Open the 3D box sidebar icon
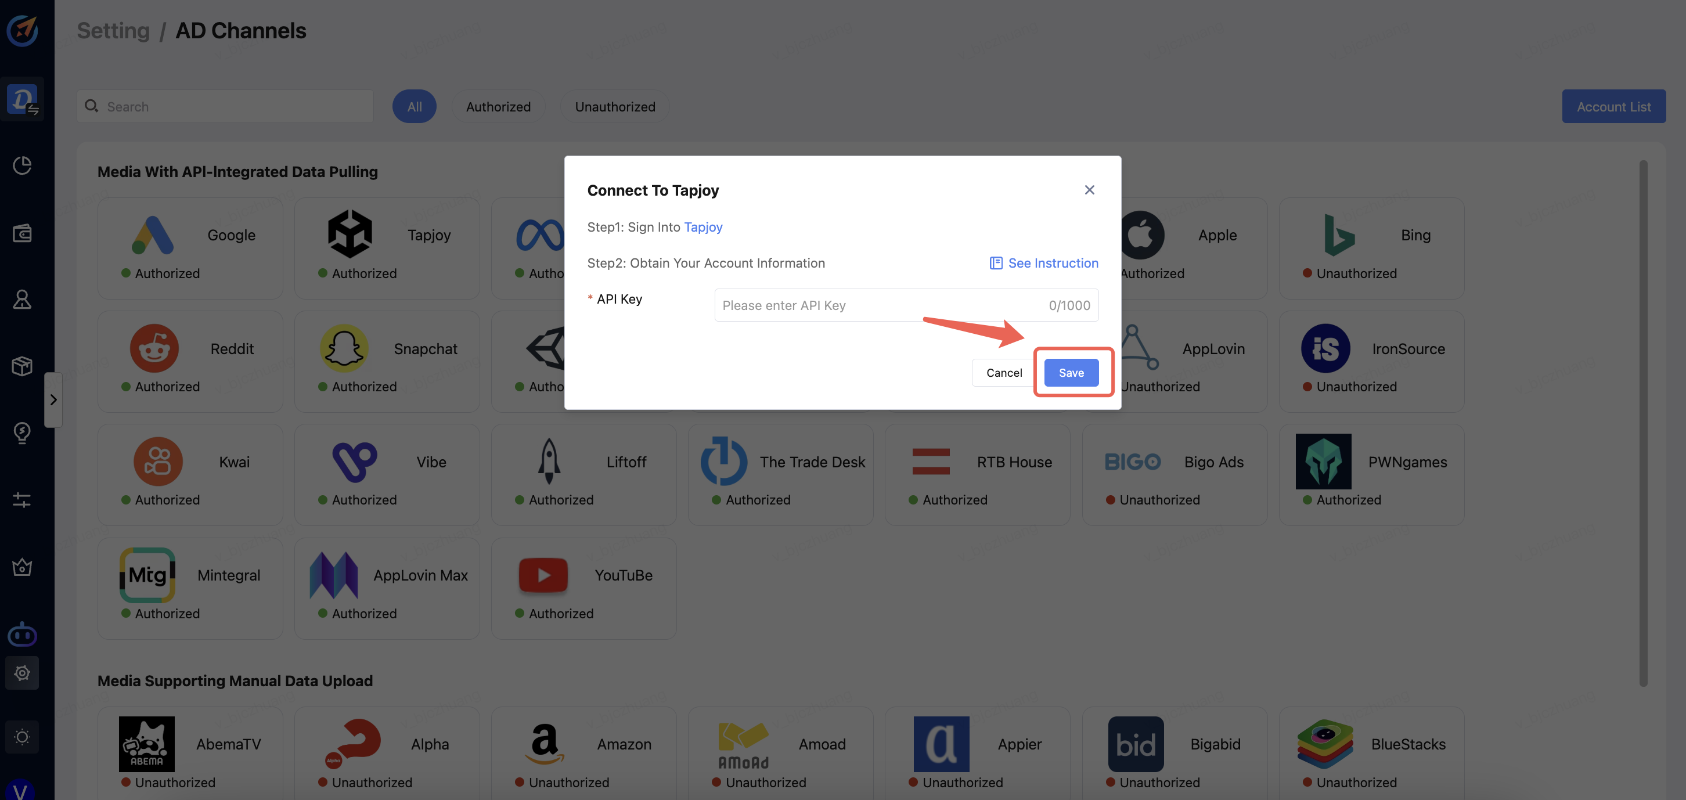Screen dimensions: 1686x800 pos(22,366)
